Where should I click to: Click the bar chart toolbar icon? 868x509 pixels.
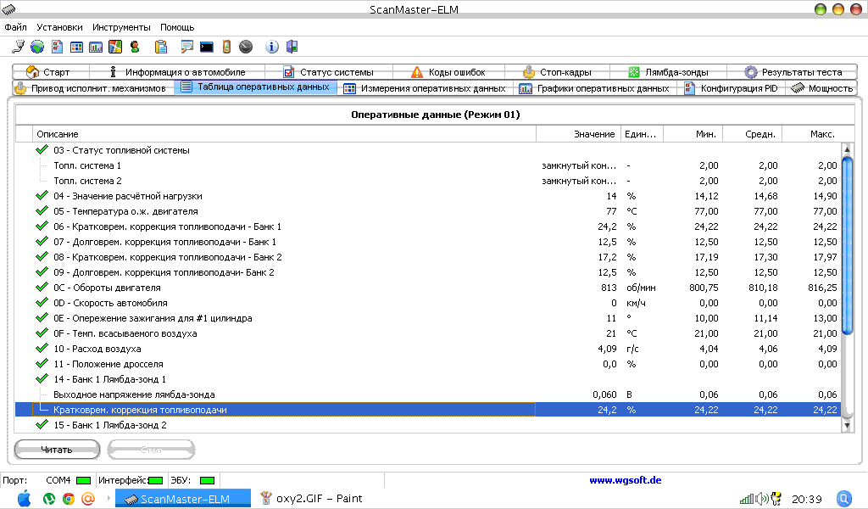pyautogui.click(x=96, y=47)
